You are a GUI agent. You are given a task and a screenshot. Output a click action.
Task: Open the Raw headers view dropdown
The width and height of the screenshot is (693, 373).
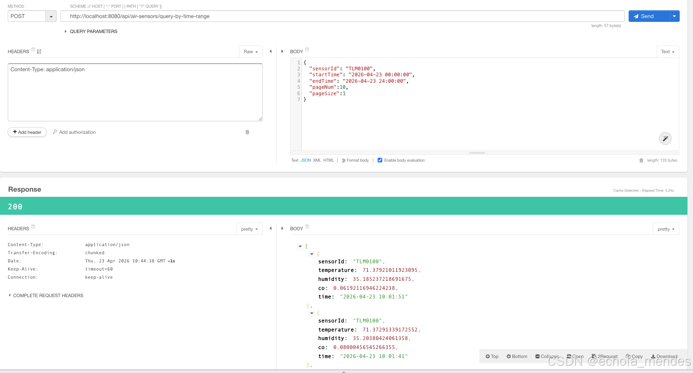[251, 51]
